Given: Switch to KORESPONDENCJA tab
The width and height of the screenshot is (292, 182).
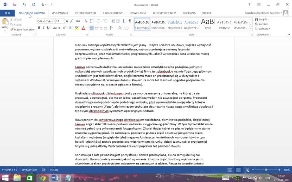Looking at the screenshot, I should coord(165,13).
